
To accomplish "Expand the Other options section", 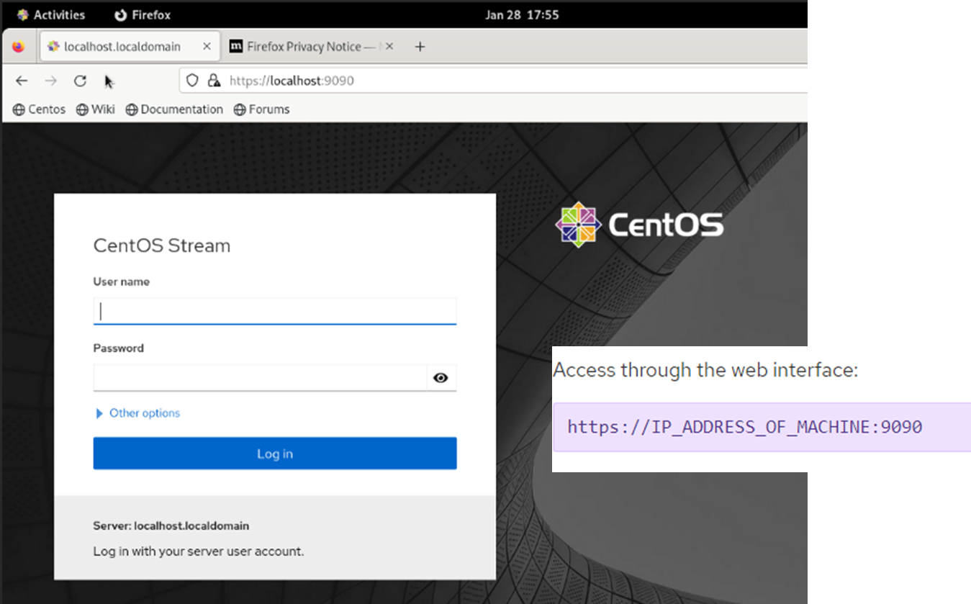I will point(137,413).
